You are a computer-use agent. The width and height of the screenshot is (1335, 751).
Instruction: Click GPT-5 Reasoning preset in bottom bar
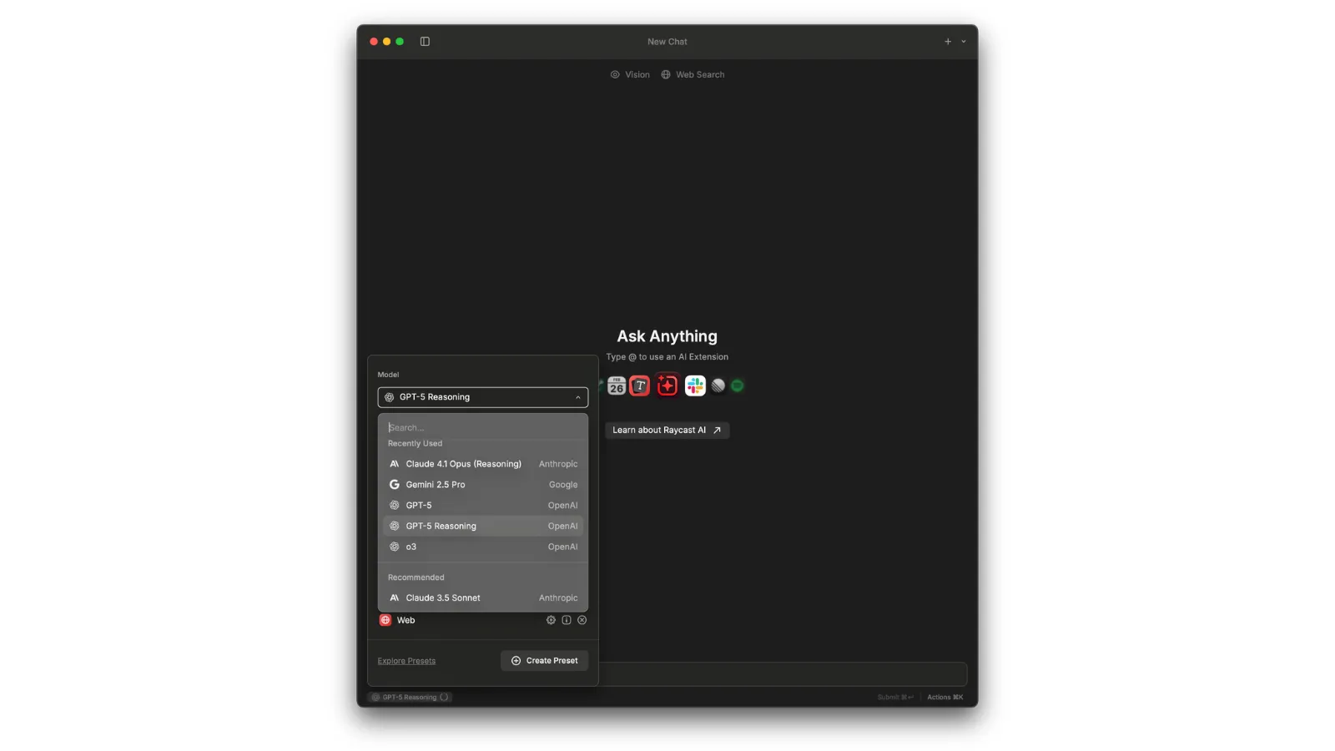point(409,698)
